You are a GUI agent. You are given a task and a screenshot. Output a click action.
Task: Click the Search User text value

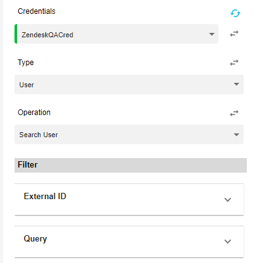pos(39,135)
